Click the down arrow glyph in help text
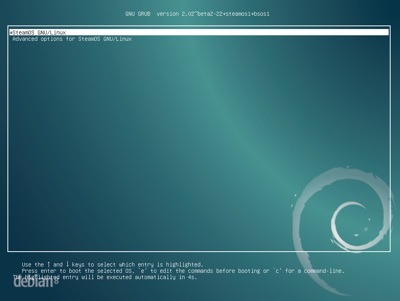Viewport: 400px width, 301px height. (x=67, y=264)
